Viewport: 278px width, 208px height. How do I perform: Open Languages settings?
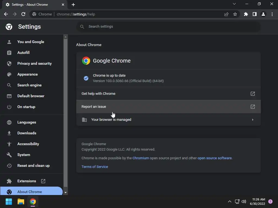pos(31,122)
